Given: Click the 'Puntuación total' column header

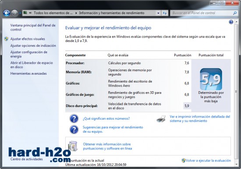Looking at the screenshot, I should tap(211, 55).
